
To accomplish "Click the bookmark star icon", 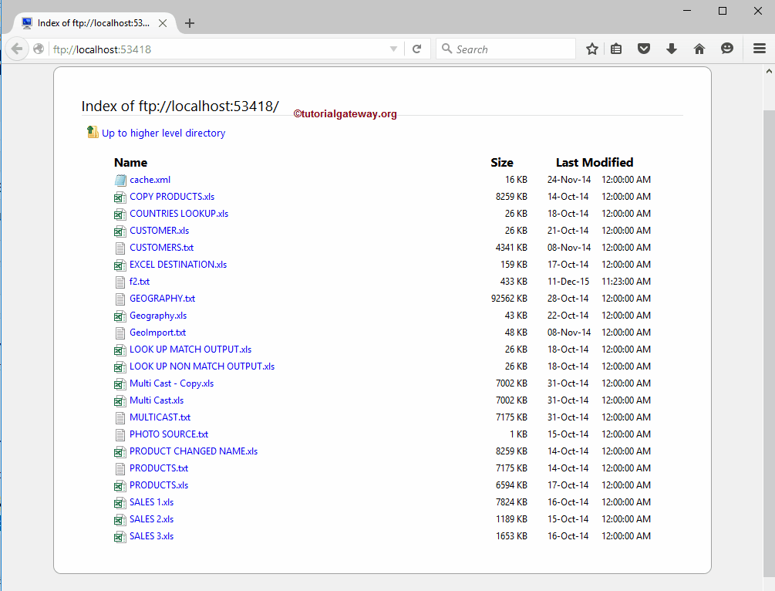I will [x=592, y=49].
